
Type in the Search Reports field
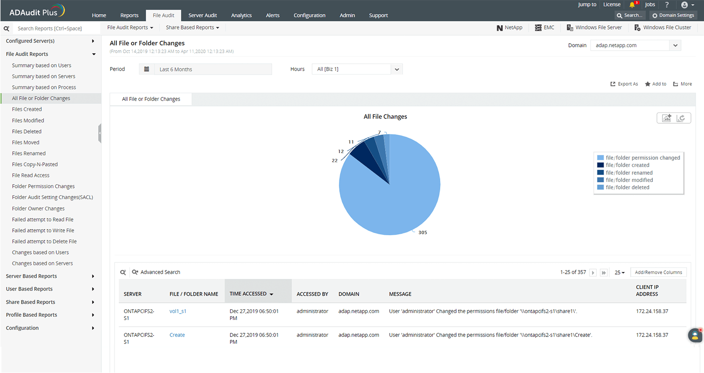point(52,28)
